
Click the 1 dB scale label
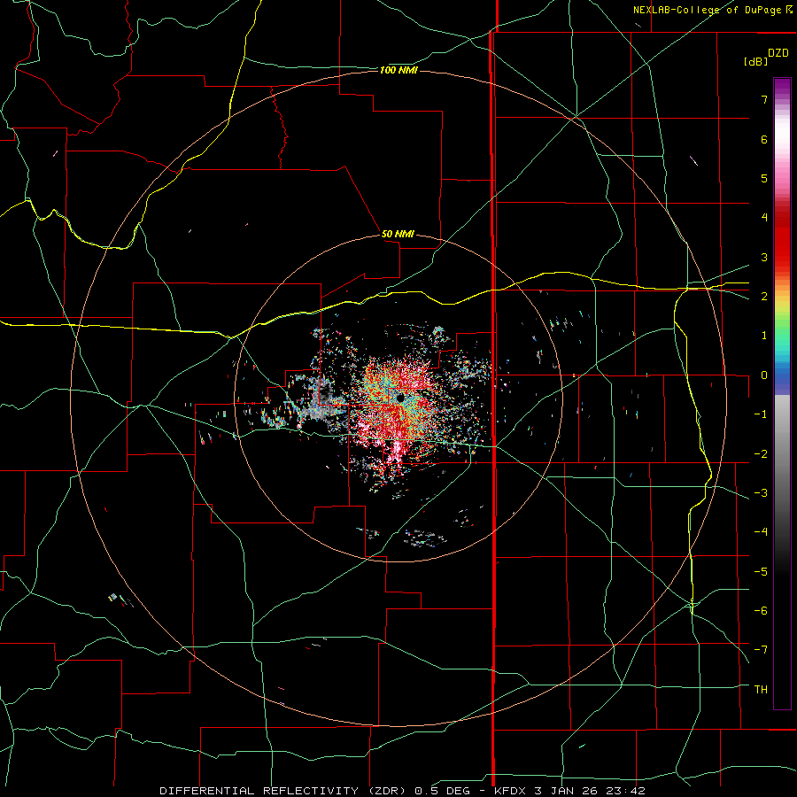point(764,336)
